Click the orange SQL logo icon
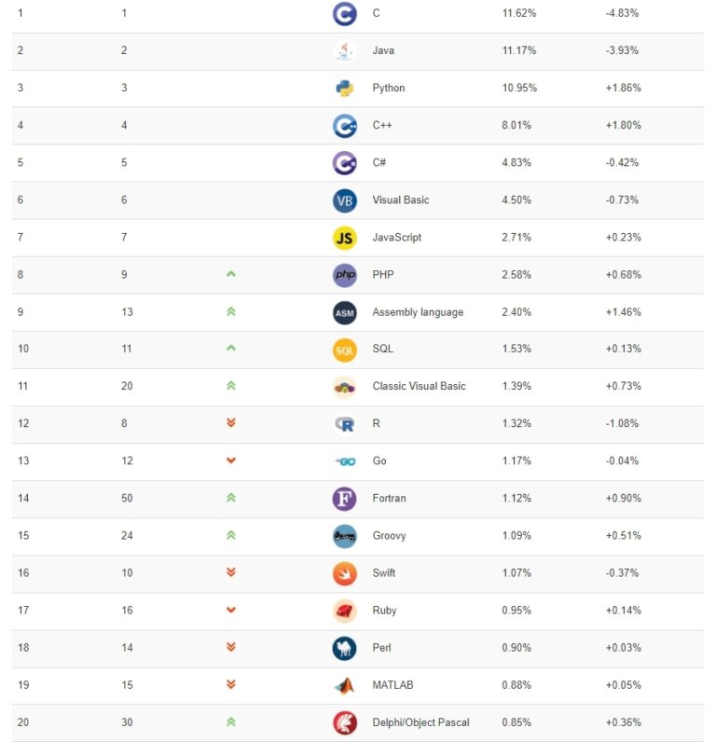 (x=345, y=350)
